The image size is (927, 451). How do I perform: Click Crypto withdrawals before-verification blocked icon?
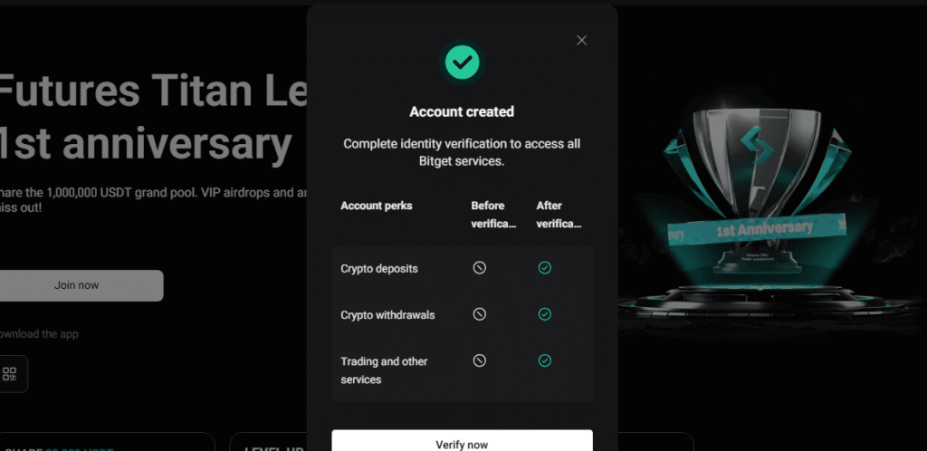tap(480, 314)
